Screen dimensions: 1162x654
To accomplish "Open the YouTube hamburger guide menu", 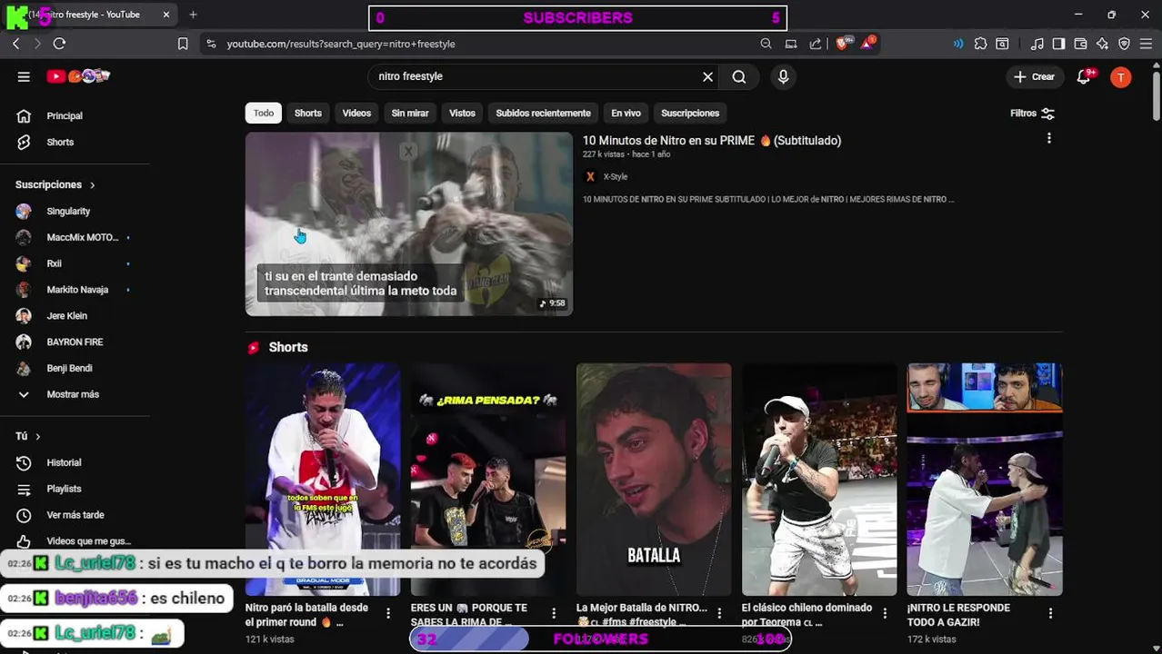I will click(24, 76).
